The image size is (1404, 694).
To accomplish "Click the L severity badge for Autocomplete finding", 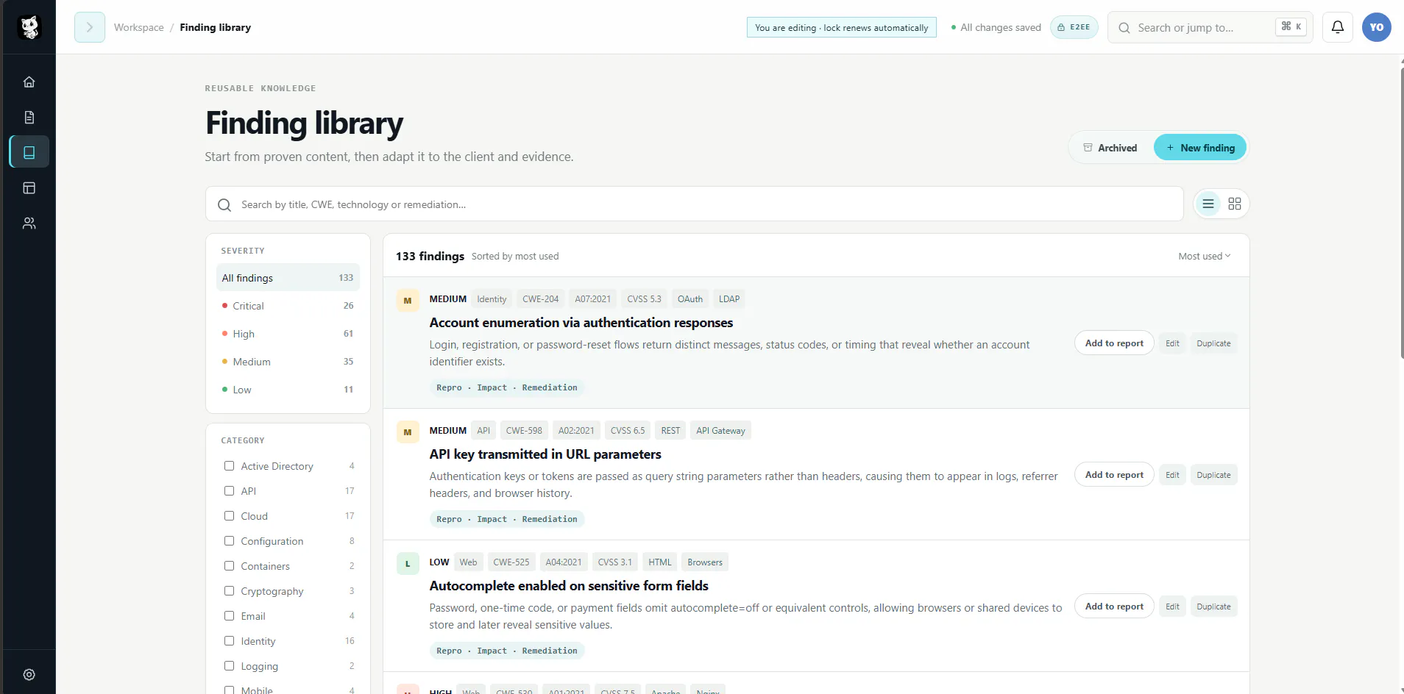I will [x=408, y=563].
